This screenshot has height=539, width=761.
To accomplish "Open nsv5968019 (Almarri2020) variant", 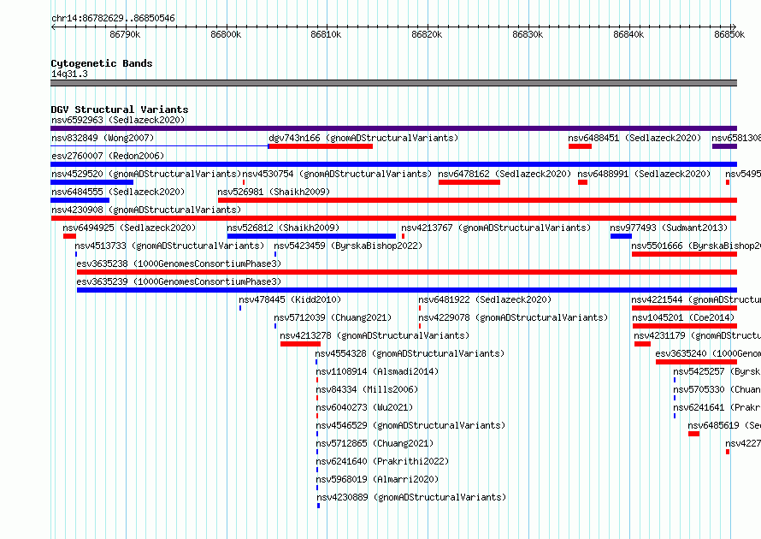I will coord(377,479).
